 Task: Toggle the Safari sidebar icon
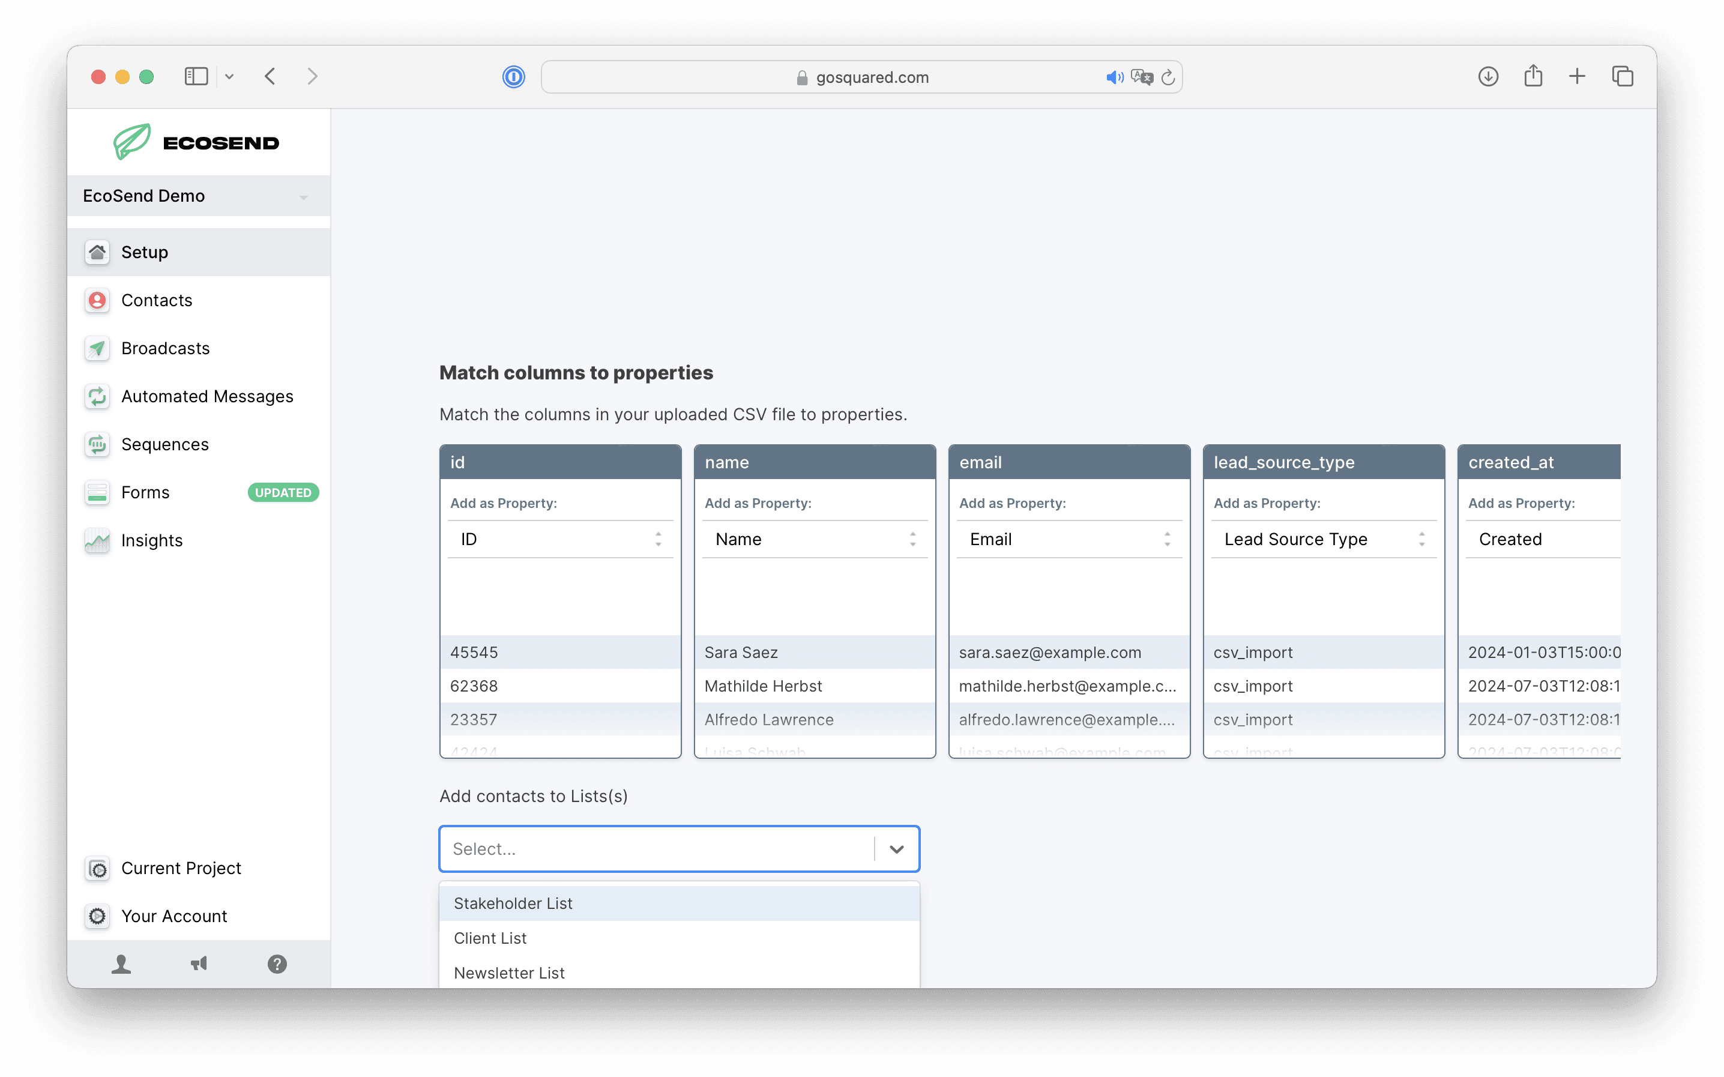[x=196, y=76]
